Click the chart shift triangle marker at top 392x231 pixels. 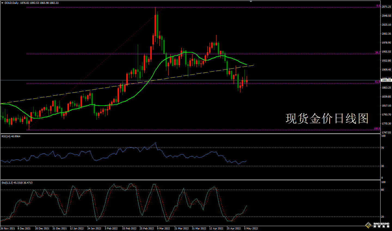251,1
